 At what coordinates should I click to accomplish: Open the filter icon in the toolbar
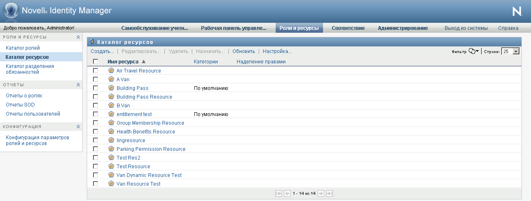click(473, 51)
